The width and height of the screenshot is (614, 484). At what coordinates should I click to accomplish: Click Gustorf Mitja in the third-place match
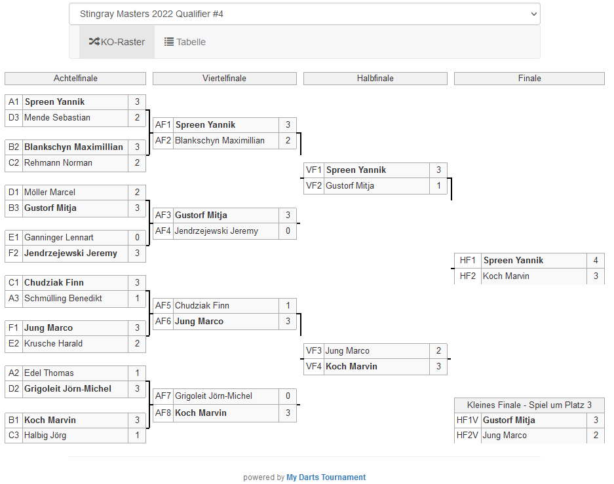pos(508,420)
